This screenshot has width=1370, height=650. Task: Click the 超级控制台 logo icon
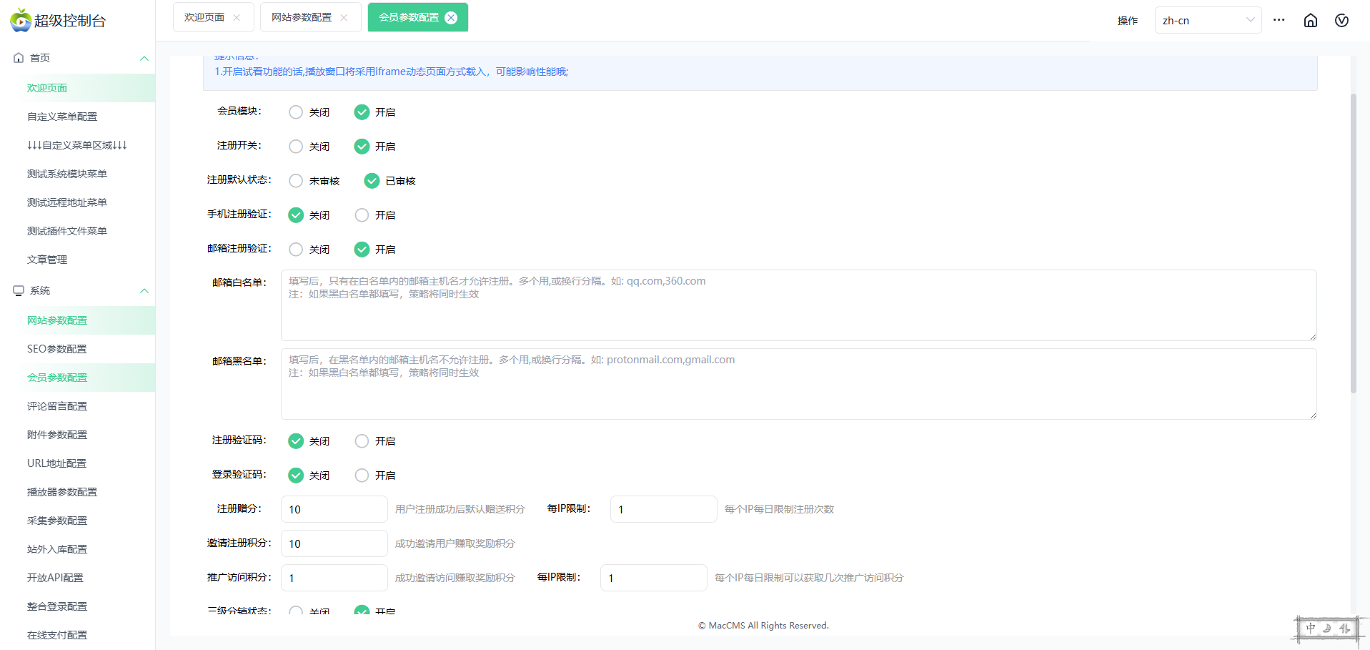point(21,20)
